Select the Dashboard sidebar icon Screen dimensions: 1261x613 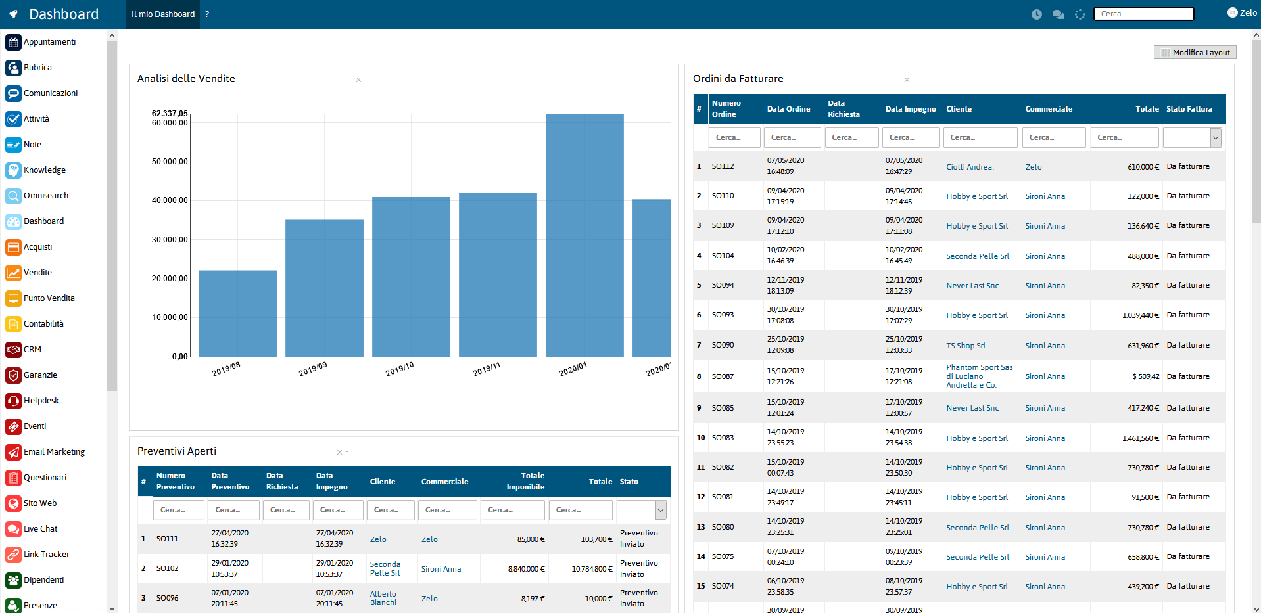pos(13,221)
